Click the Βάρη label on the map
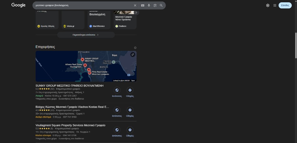The height and width of the screenshot is (143, 297). (115, 55)
